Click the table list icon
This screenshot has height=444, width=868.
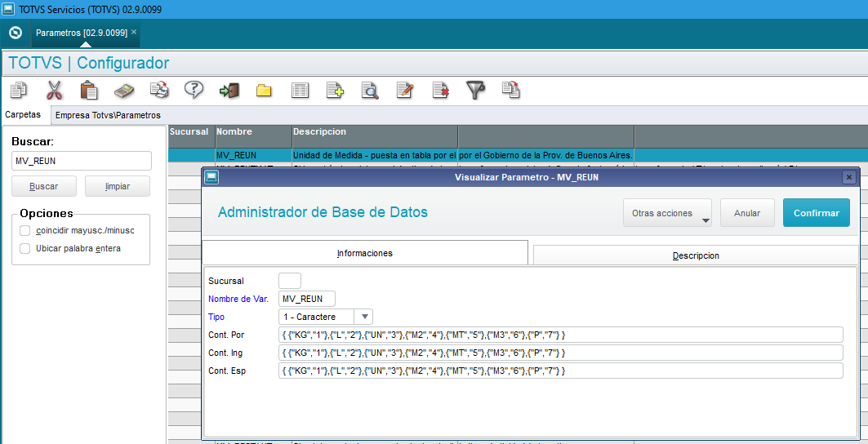coord(300,91)
